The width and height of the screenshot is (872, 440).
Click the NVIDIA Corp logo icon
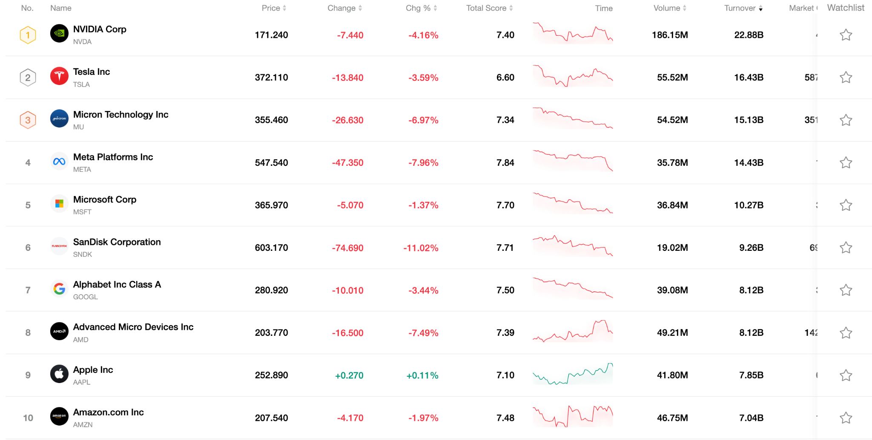[x=59, y=34]
